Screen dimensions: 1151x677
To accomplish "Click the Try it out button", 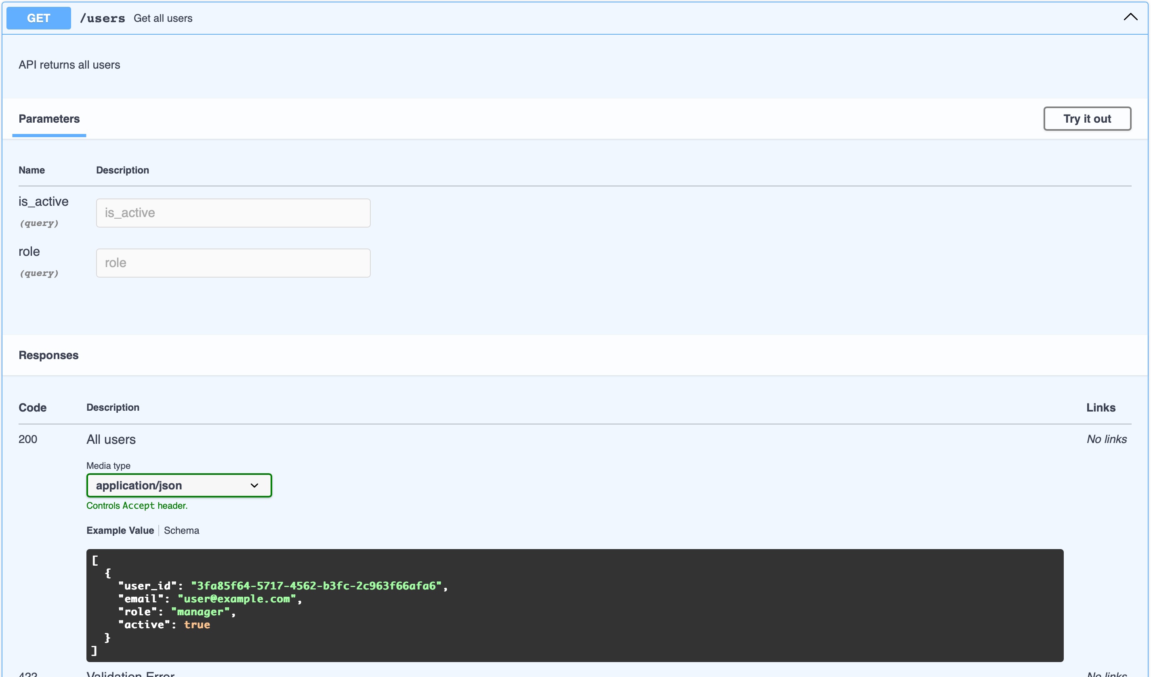I will (x=1087, y=119).
